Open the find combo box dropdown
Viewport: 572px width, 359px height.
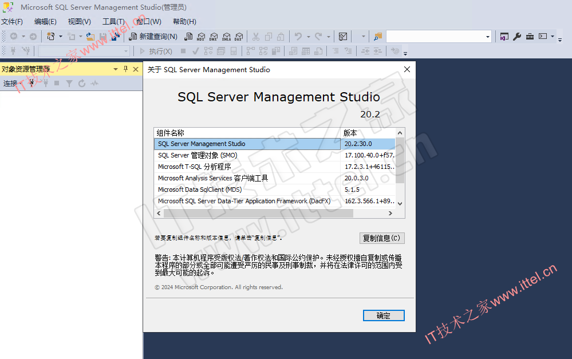point(488,37)
